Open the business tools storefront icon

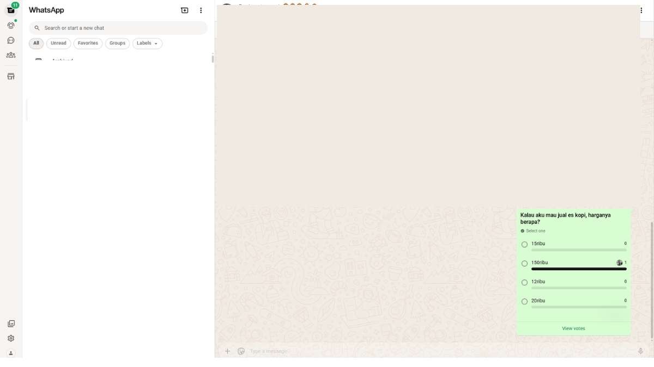[11, 77]
